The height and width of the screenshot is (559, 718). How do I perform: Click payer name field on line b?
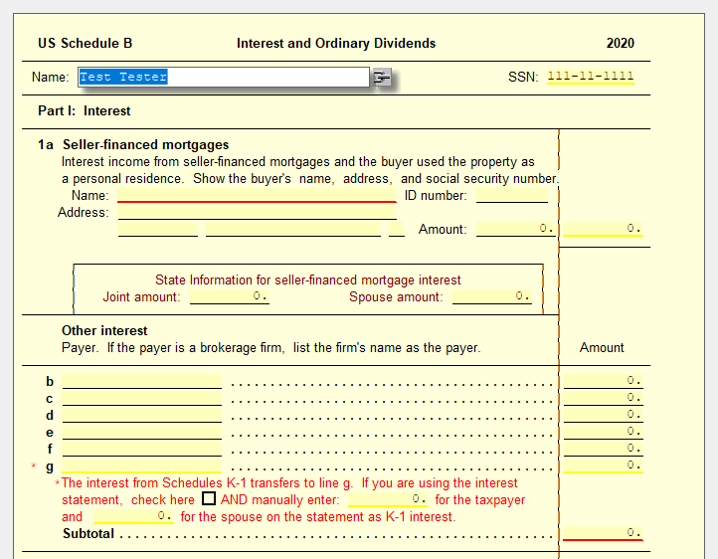click(x=142, y=381)
